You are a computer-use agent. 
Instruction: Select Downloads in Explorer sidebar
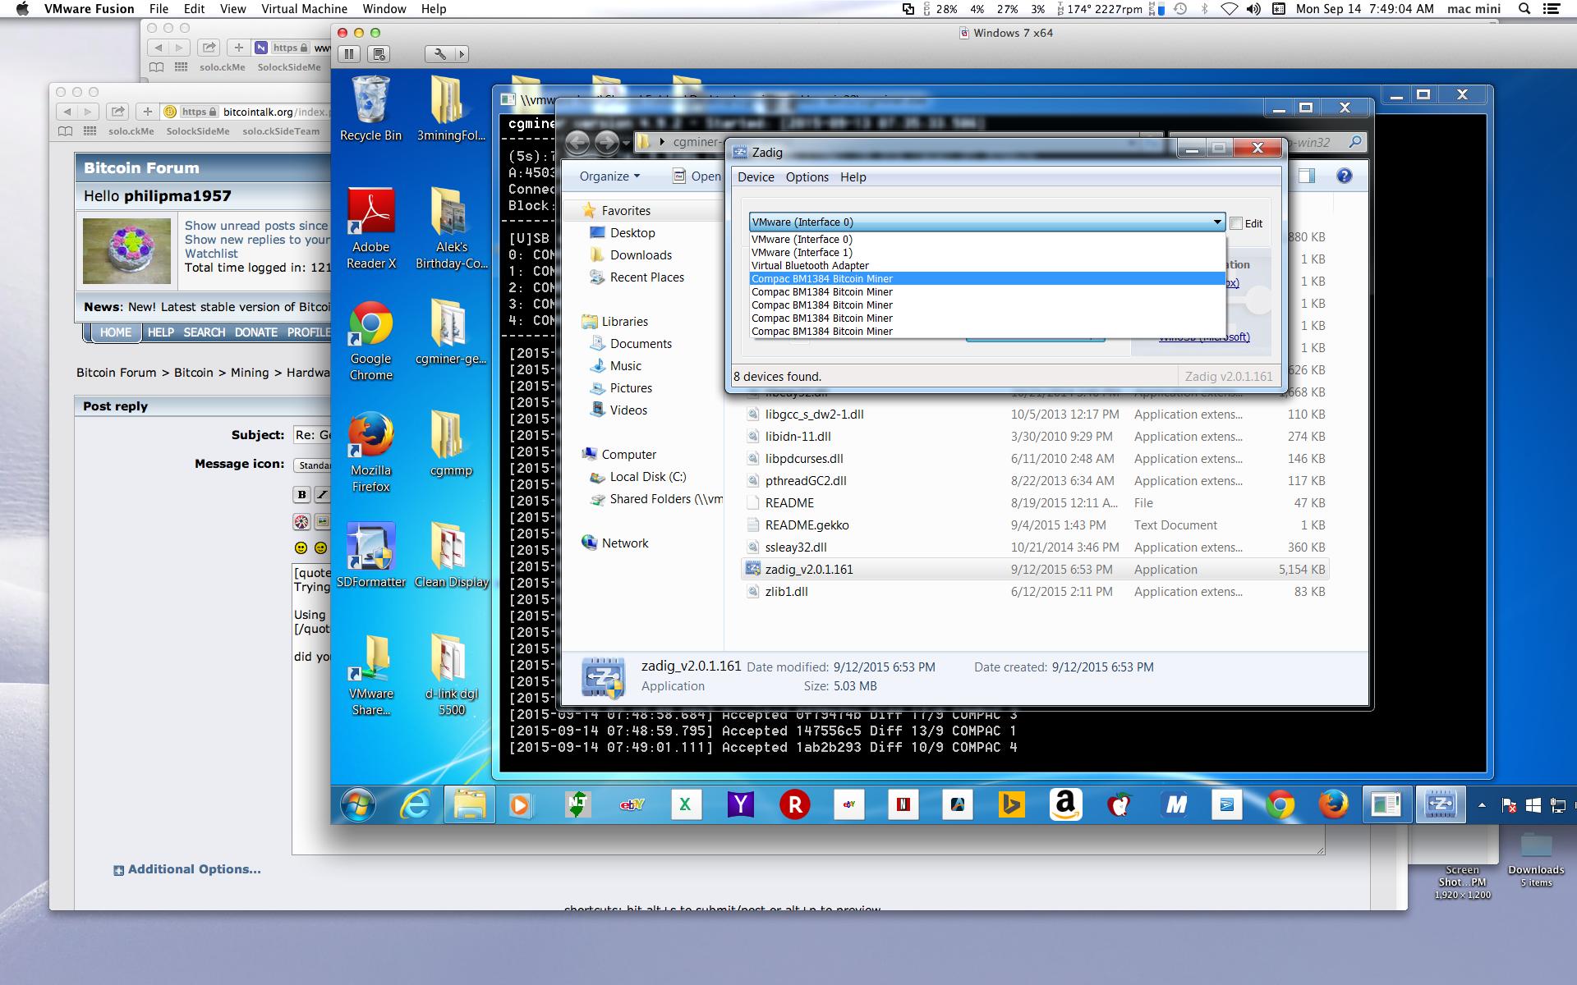tap(641, 255)
